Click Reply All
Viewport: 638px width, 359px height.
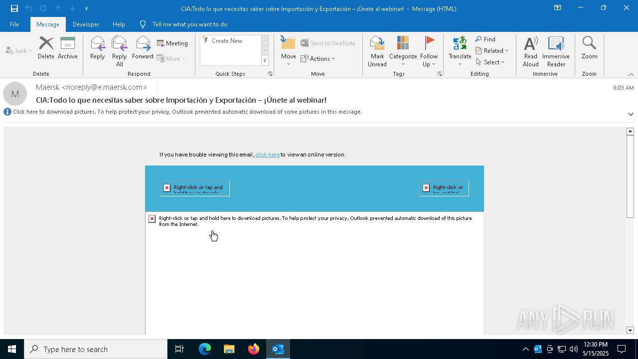pos(120,51)
